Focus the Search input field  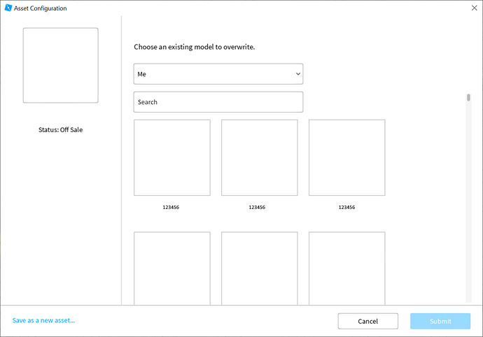tap(218, 102)
